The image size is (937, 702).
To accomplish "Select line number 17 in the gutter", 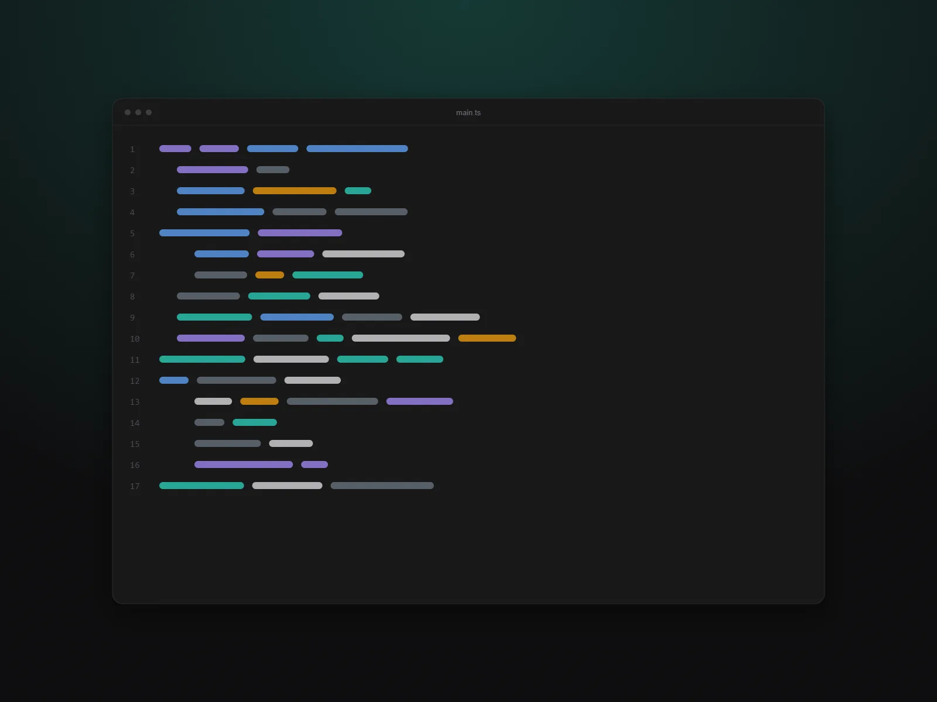I will click(135, 486).
